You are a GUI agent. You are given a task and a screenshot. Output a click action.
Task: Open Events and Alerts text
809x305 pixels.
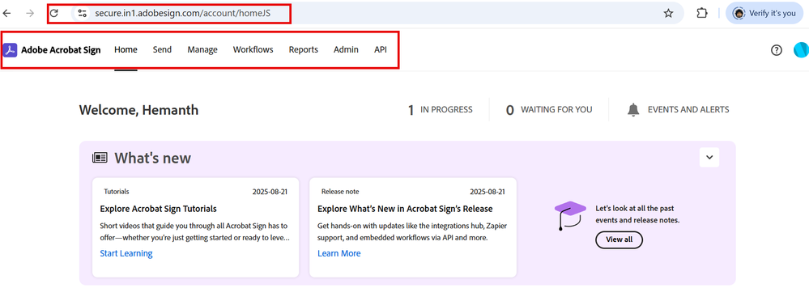[x=688, y=110]
